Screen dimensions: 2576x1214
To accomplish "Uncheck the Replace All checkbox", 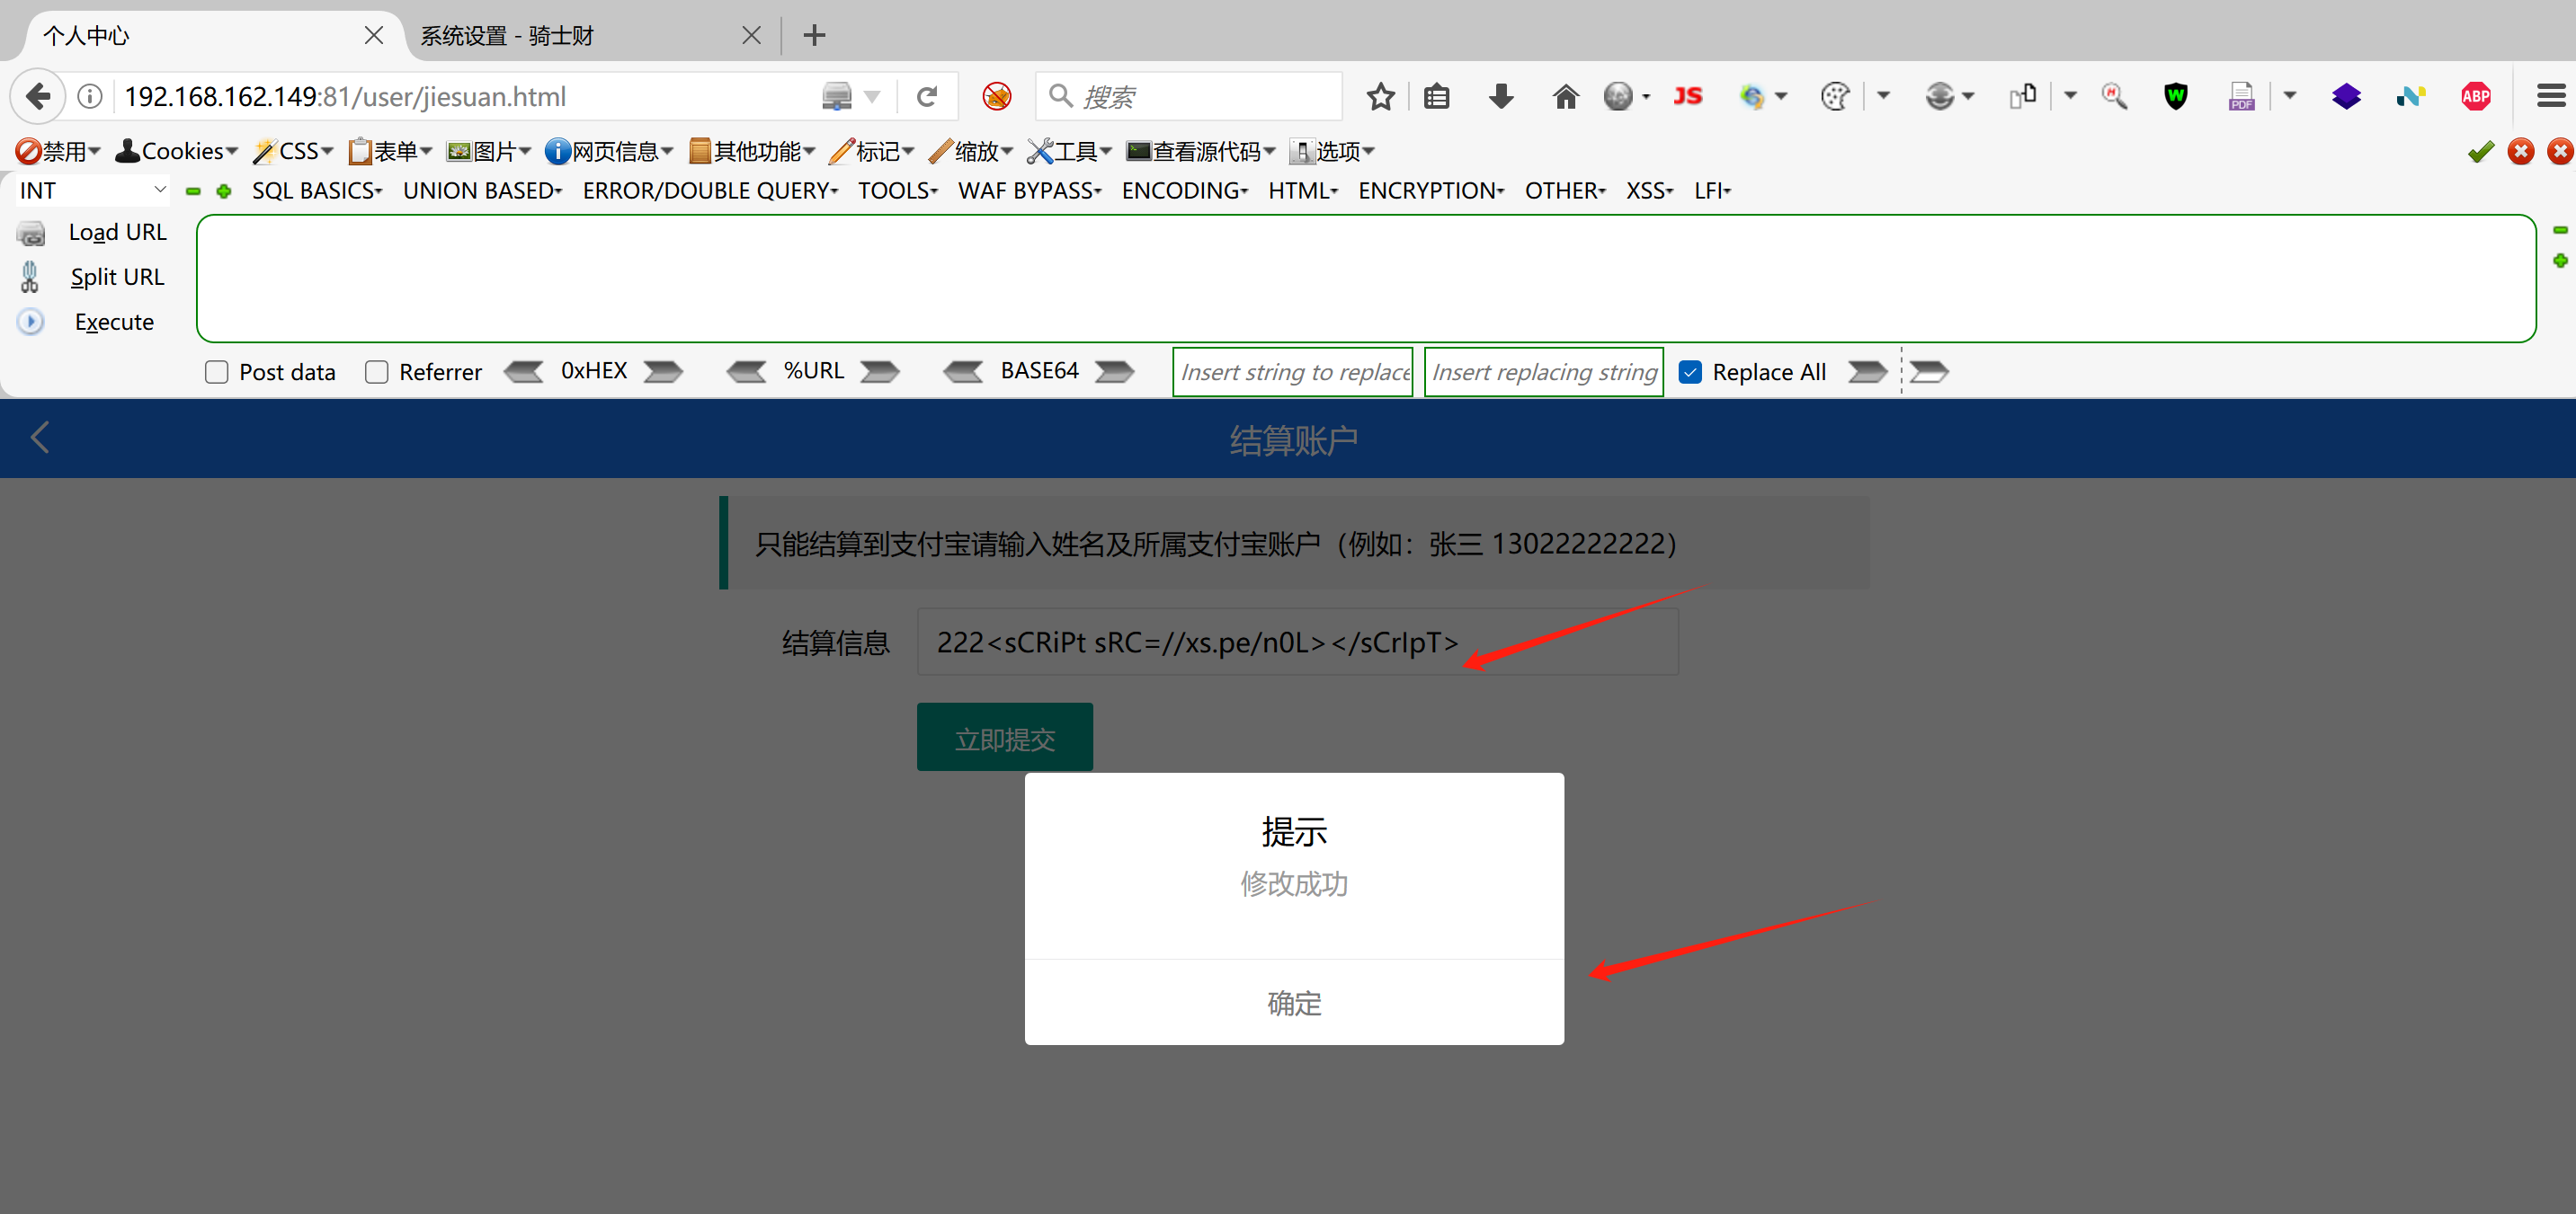I will click(x=1690, y=373).
